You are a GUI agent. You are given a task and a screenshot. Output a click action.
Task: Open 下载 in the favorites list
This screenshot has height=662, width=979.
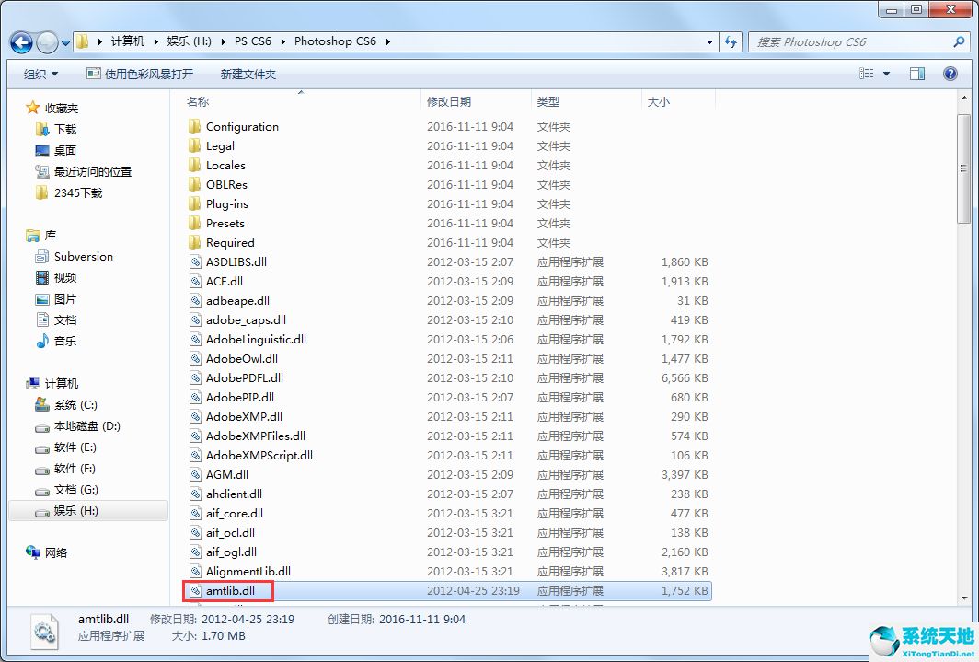(x=65, y=129)
